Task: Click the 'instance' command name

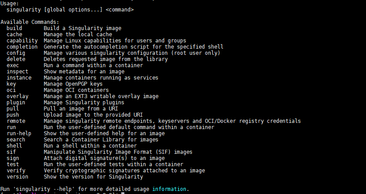Action: point(19,78)
